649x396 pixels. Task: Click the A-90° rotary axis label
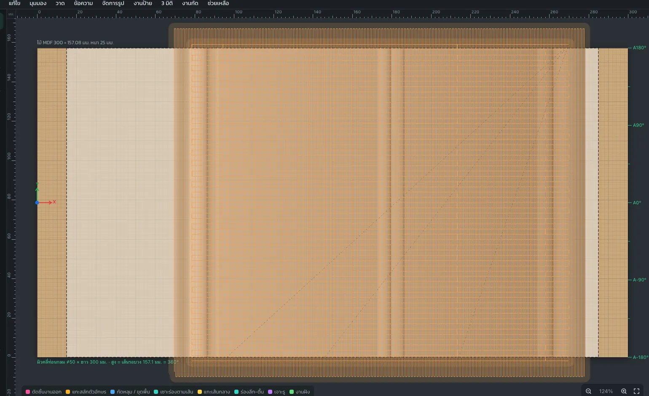click(x=639, y=280)
